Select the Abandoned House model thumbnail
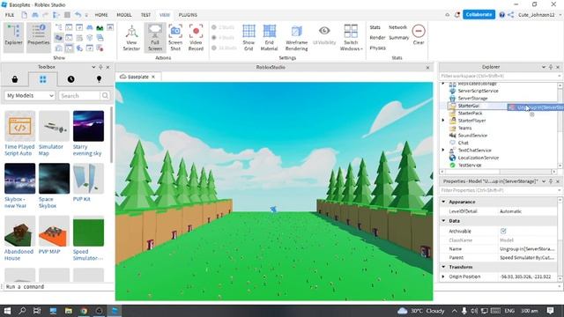Image resolution: width=564 pixels, height=317 pixels. tap(19, 231)
